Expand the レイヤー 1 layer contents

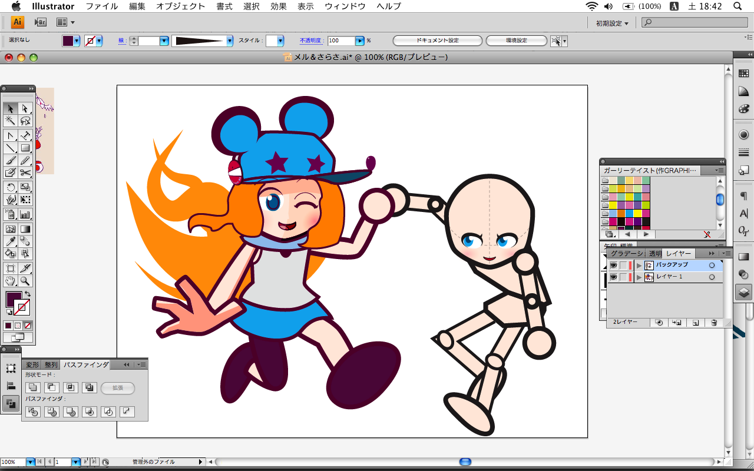coord(639,277)
